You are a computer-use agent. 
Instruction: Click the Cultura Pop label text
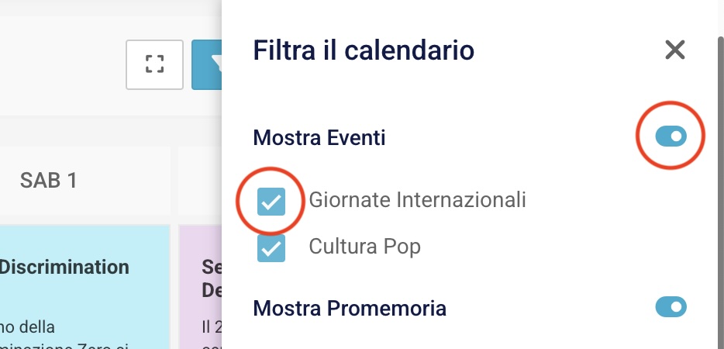[x=364, y=247]
